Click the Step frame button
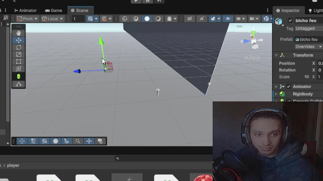 [159, 1]
